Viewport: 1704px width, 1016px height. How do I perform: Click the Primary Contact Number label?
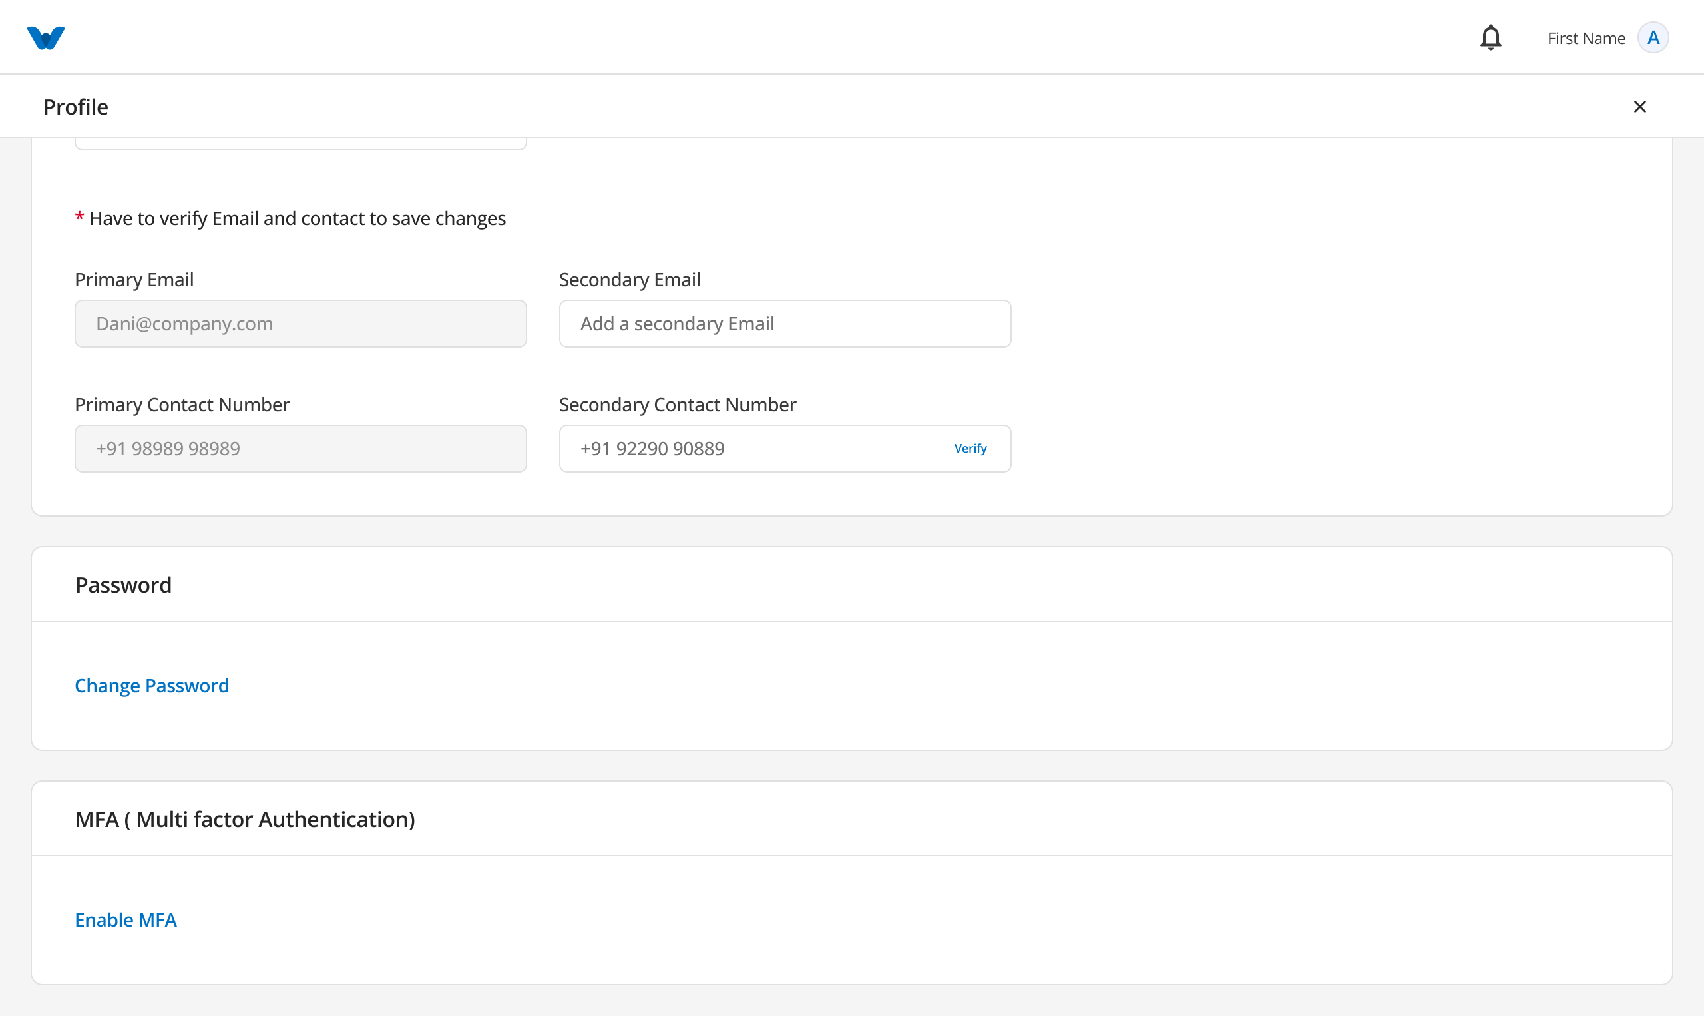(182, 405)
